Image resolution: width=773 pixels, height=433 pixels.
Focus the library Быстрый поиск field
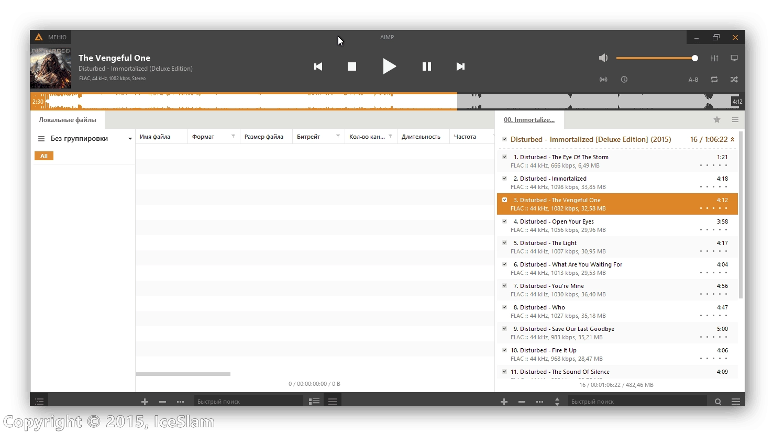click(249, 402)
